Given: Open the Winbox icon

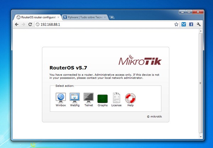Looking at the screenshot, I should [x=61, y=98].
